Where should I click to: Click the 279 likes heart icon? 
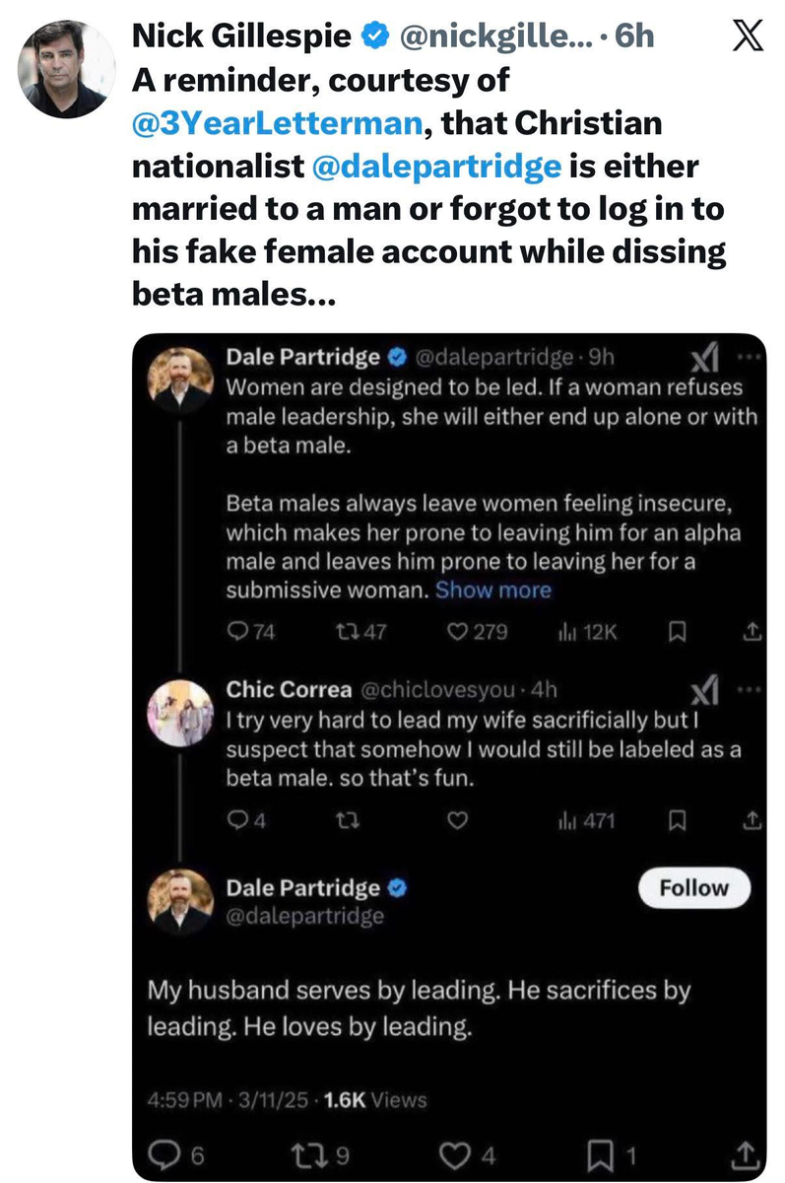click(x=459, y=633)
